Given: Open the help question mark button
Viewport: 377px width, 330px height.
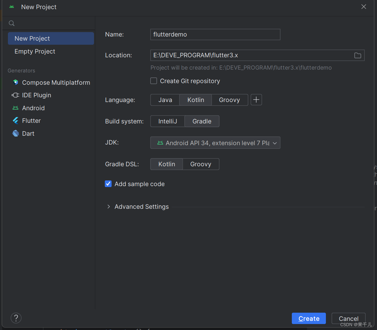Looking at the screenshot, I should 16,318.
